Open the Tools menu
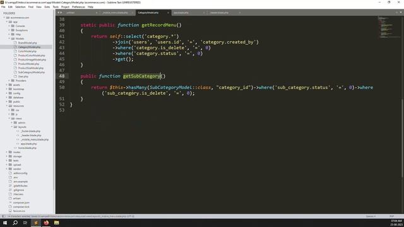 click(x=56, y=7)
